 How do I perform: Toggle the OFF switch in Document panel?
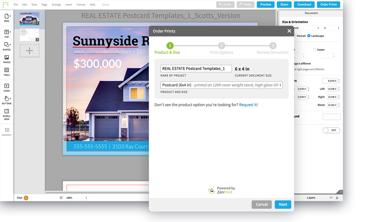(331, 130)
